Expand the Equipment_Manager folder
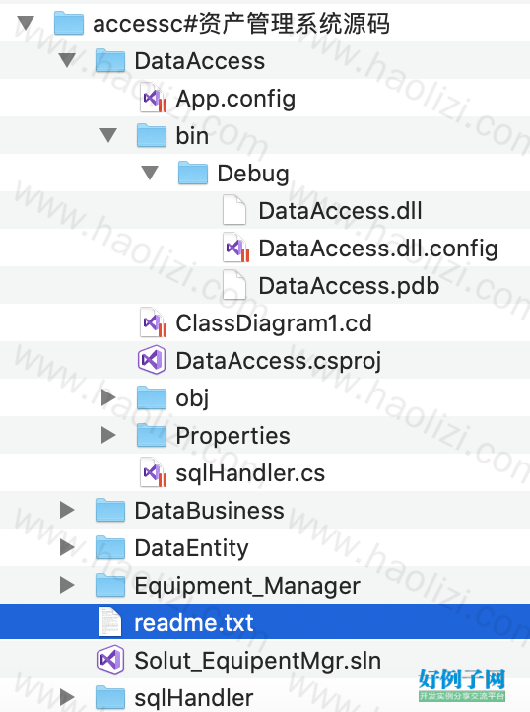The width and height of the screenshot is (530, 712). pos(67,585)
